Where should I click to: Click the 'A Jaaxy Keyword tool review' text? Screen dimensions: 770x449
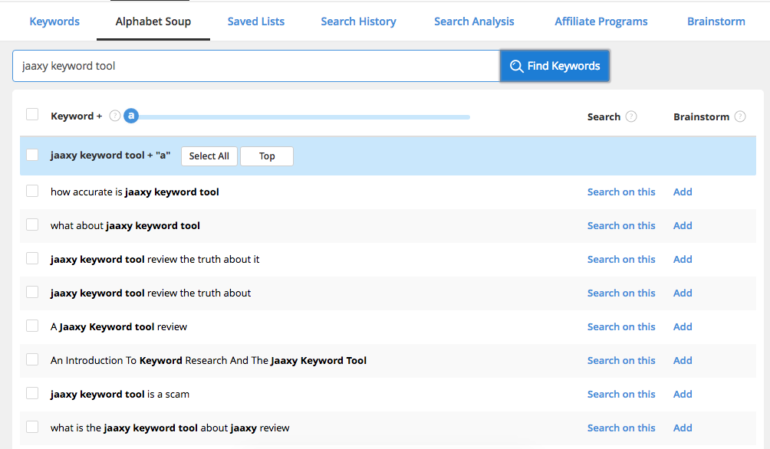118,327
